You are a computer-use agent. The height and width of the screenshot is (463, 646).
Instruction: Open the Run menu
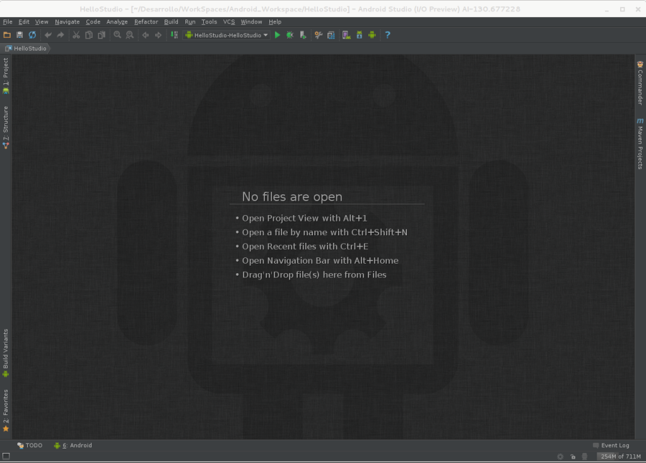pos(190,22)
